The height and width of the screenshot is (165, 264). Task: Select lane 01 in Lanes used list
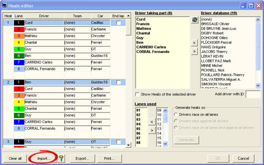(138, 110)
